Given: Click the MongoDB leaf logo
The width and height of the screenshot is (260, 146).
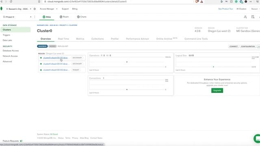Looking at the screenshot, I should [2, 9].
